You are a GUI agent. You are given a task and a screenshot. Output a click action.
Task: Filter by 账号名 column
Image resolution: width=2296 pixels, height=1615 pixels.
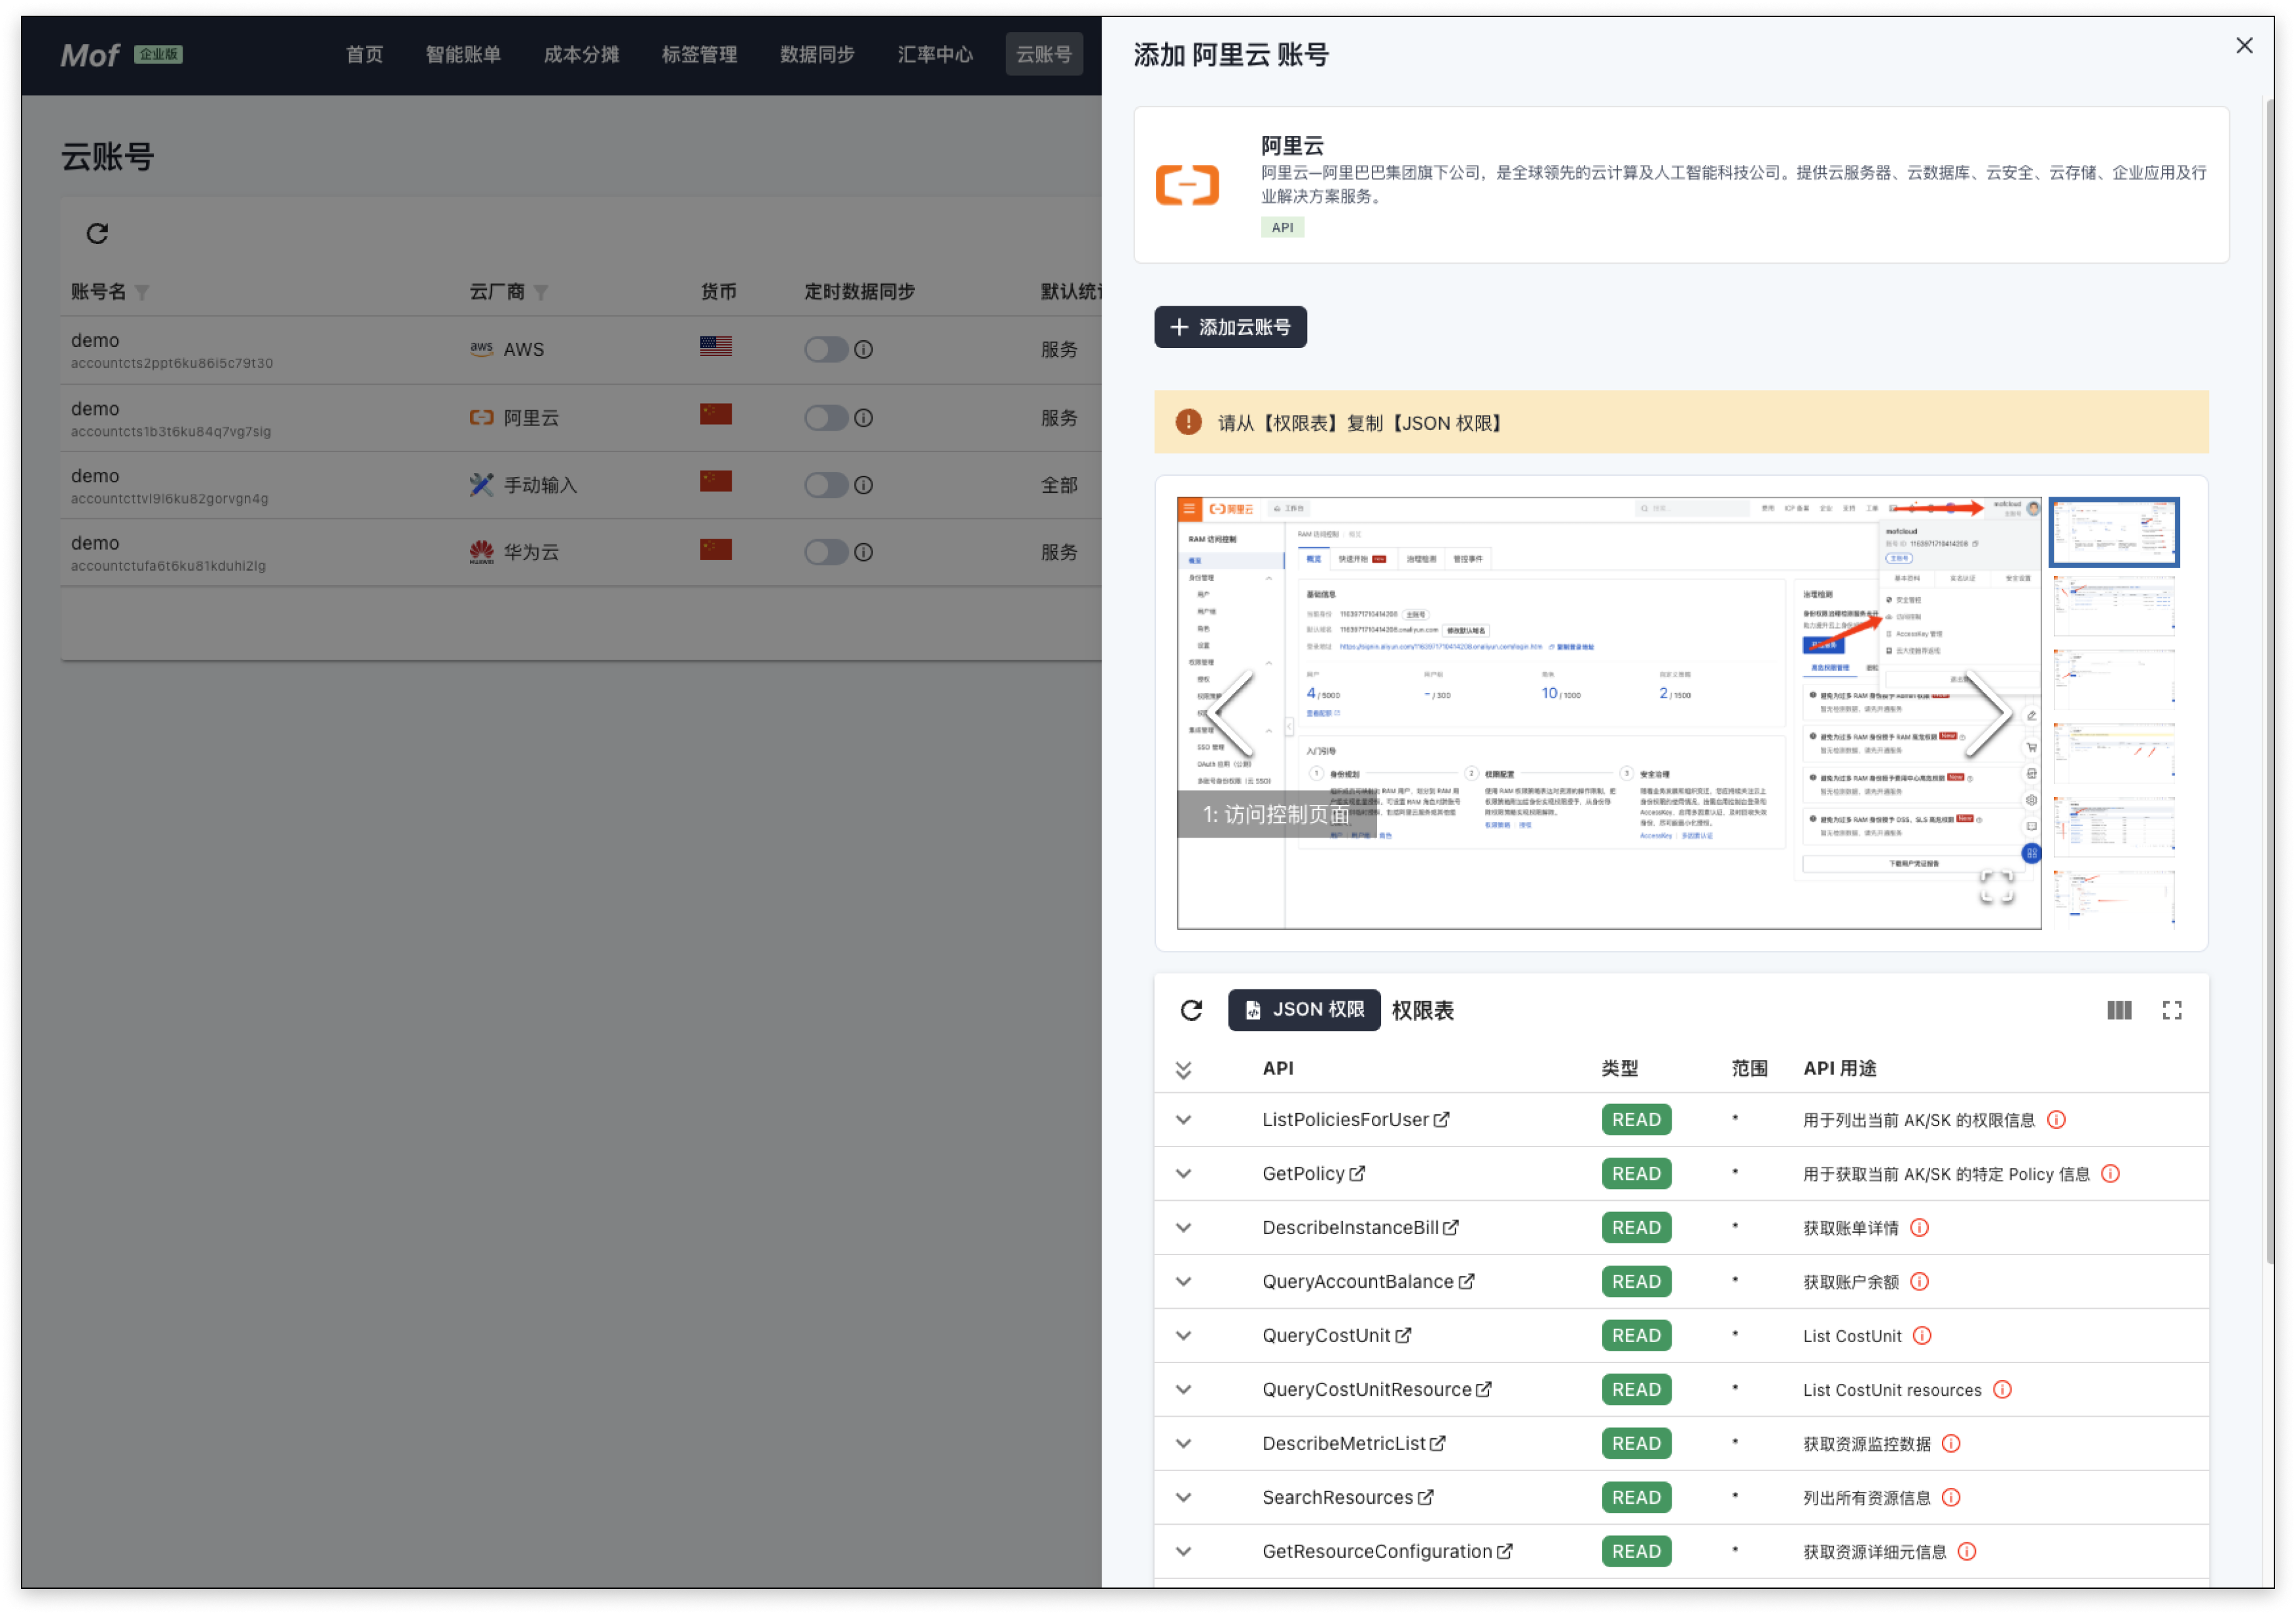tap(142, 292)
